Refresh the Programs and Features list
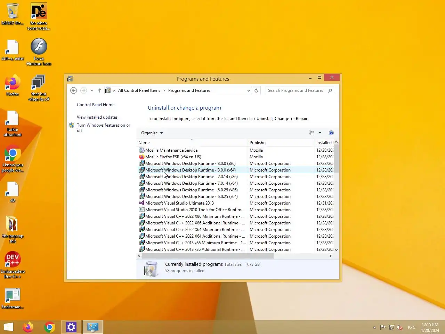 [x=256, y=90]
